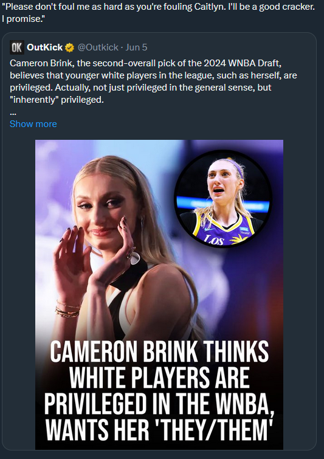Click the 'WHITE PLAYERS ARE' caption line

159,378
